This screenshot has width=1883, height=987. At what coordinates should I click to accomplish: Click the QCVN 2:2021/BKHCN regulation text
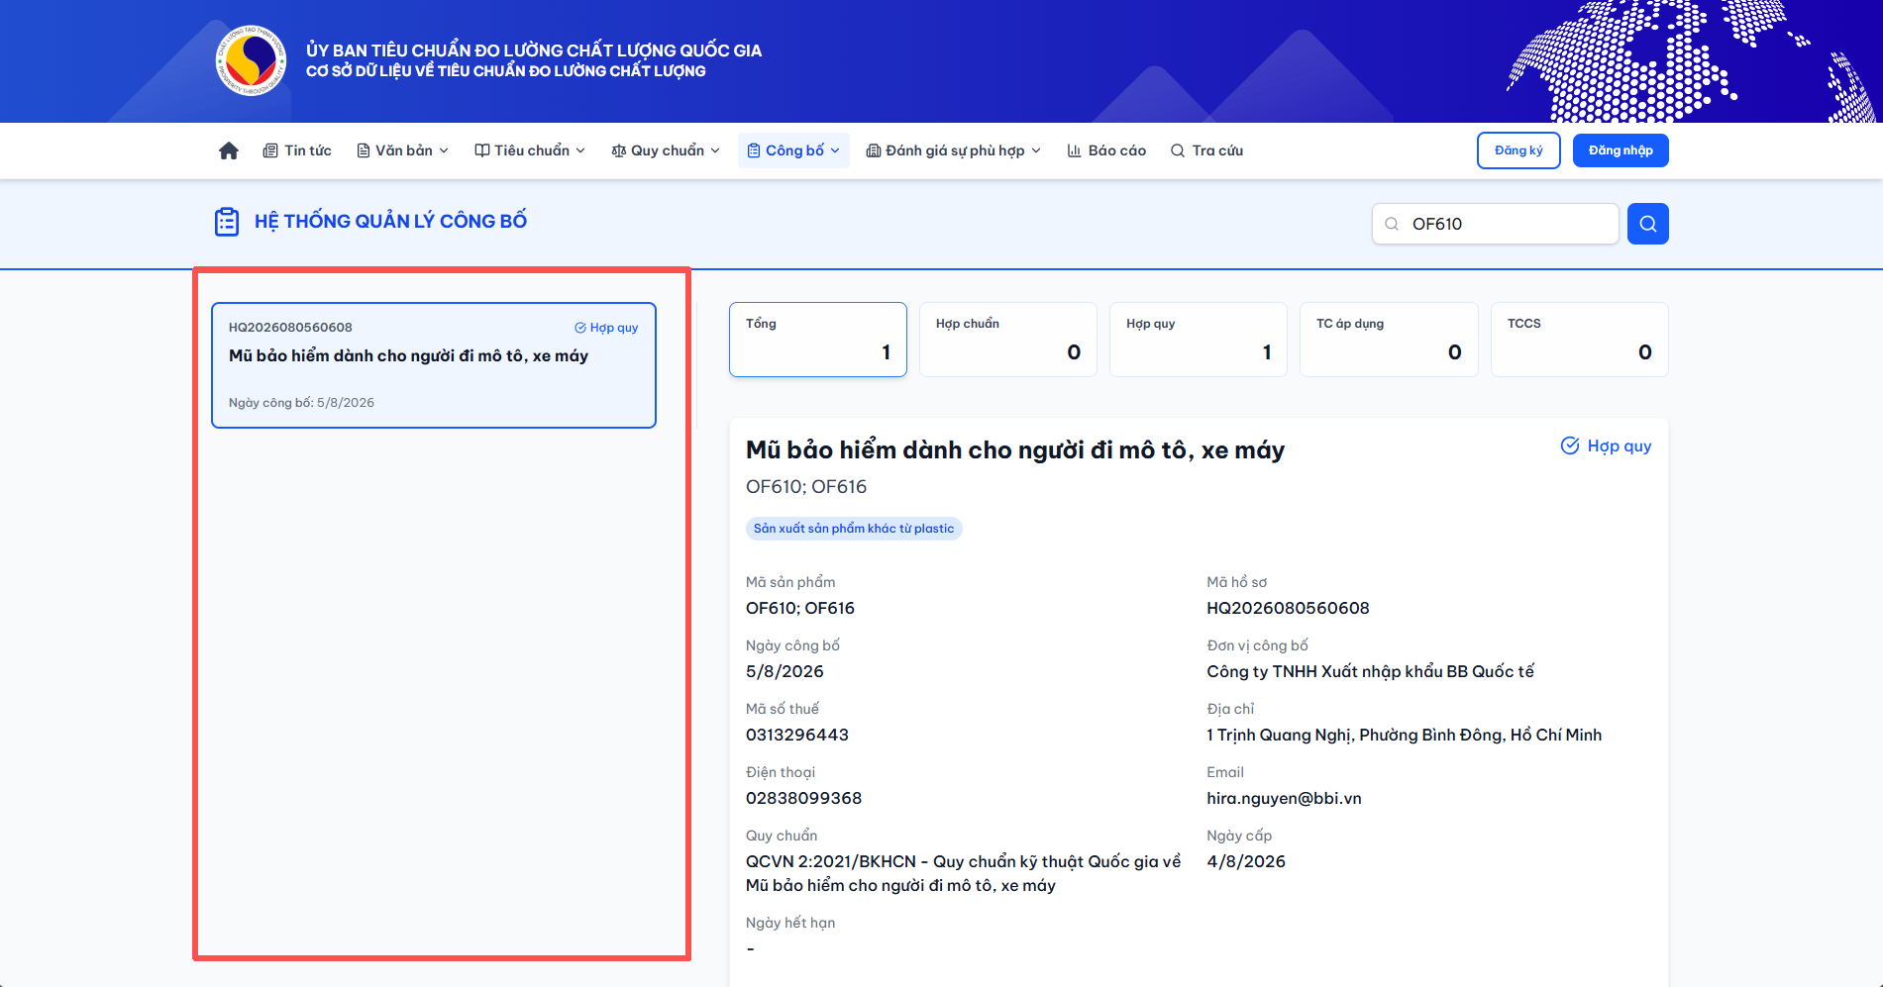coord(964,873)
